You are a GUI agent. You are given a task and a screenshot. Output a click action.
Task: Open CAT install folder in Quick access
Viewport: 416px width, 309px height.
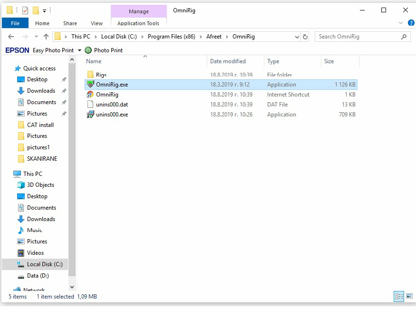[x=40, y=125]
